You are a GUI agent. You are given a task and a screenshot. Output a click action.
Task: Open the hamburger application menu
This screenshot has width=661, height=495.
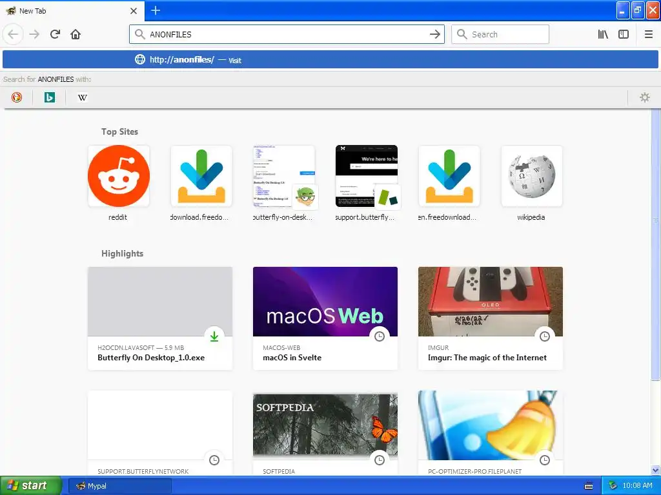648,34
